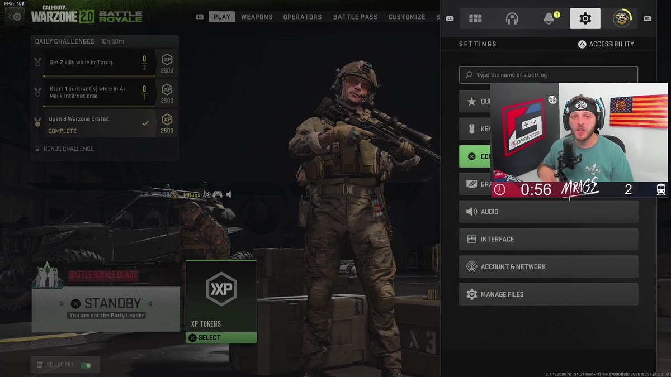Open the grid menu icon

(x=475, y=18)
